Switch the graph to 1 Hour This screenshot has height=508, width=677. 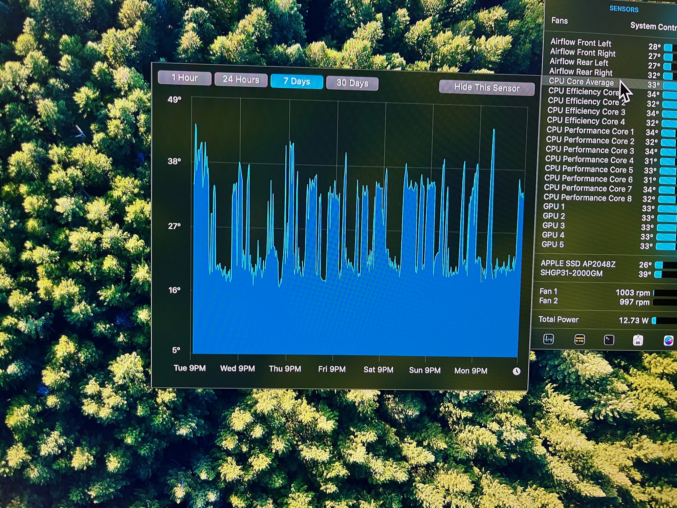(x=184, y=78)
